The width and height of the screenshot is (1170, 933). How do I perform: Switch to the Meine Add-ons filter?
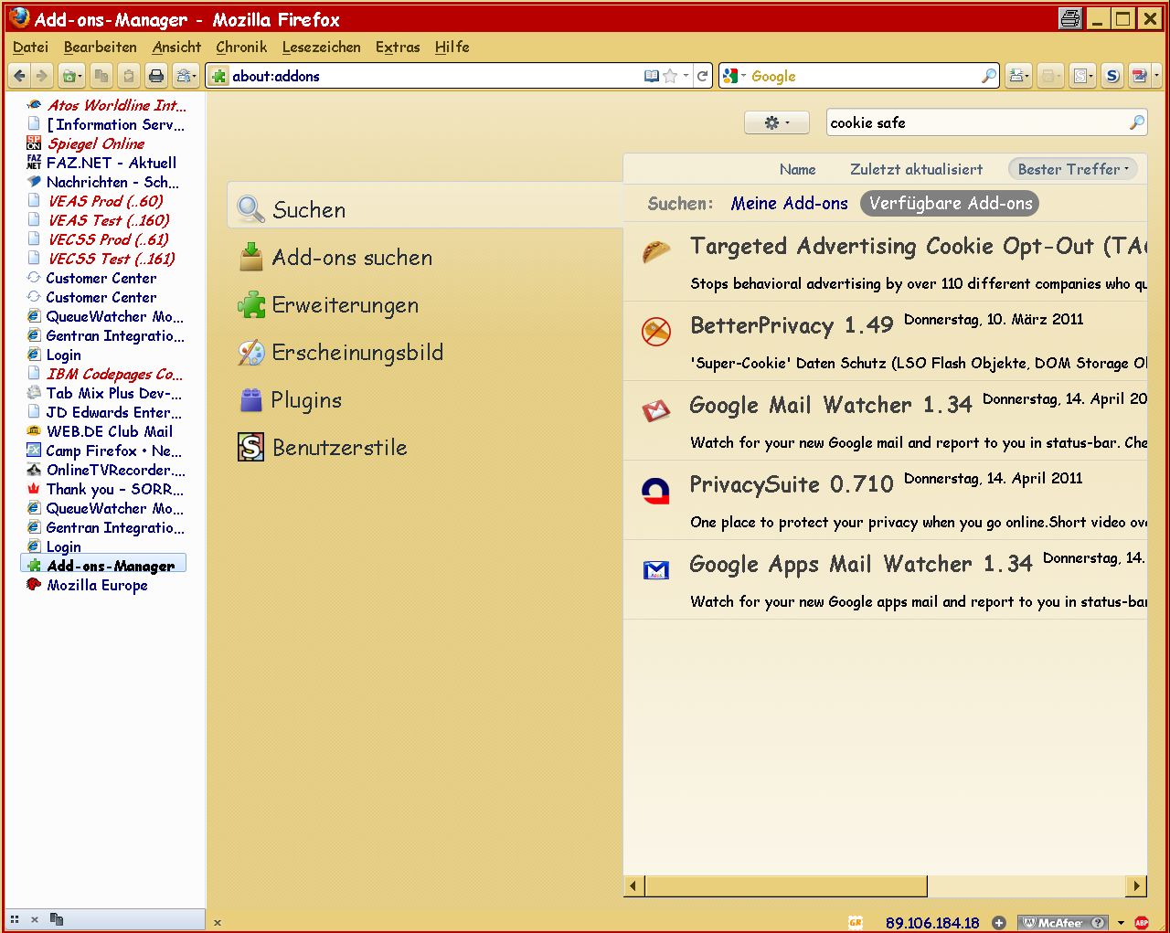[789, 204]
